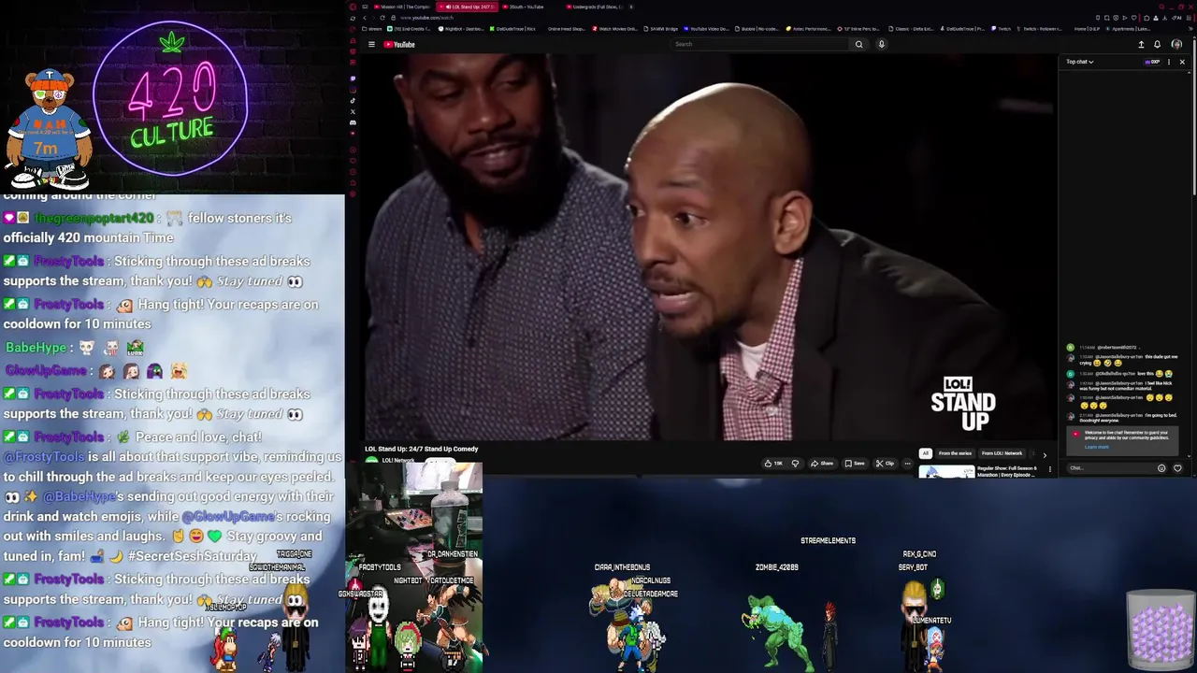Image resolution: width=1197 pixels, height=673 pixels.
Task: Click the STREAMELEMENTS name label
Action: click(x=828, y=540)
